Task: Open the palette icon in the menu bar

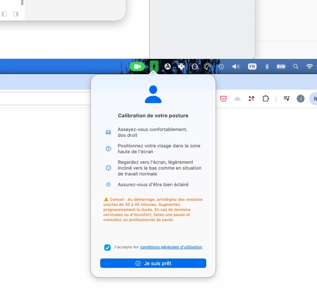Action: point(207,67)
